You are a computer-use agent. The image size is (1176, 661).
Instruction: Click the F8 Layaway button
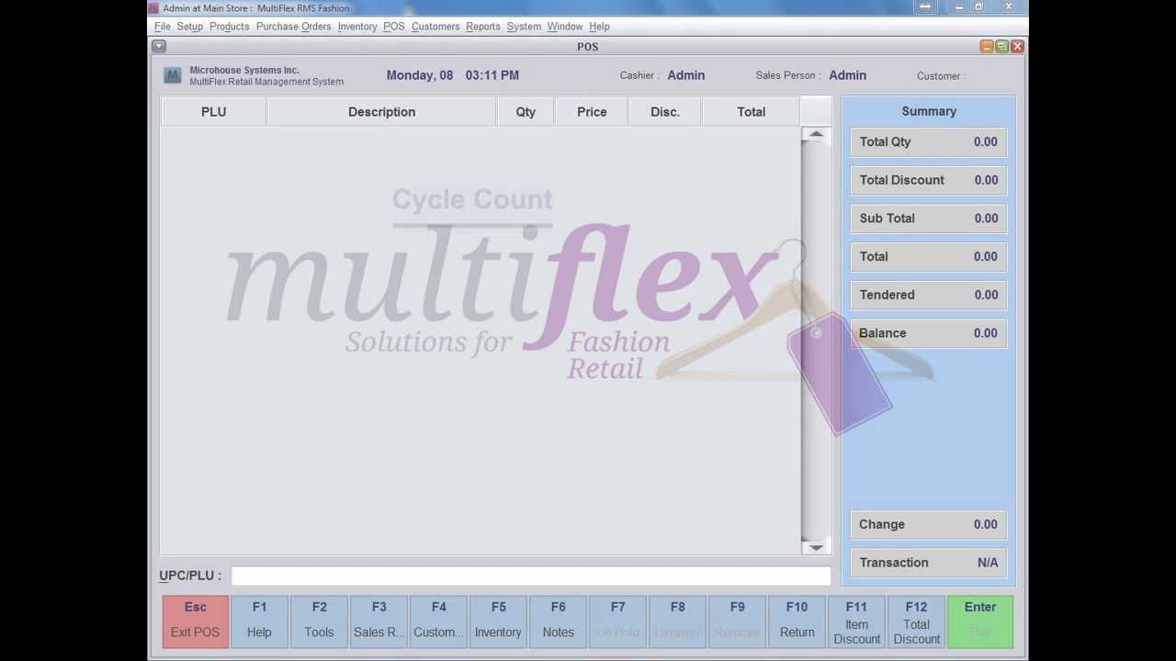677,622
